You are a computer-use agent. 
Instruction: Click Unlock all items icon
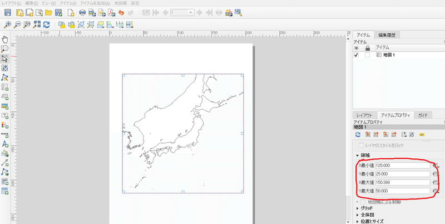click(71, 25)
